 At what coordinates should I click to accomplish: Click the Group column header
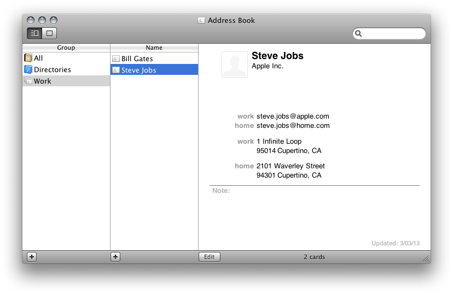coord(66,48)
